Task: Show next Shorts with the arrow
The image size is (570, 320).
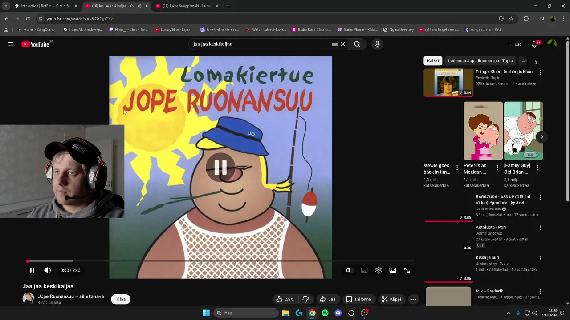Action: [541, 137]
